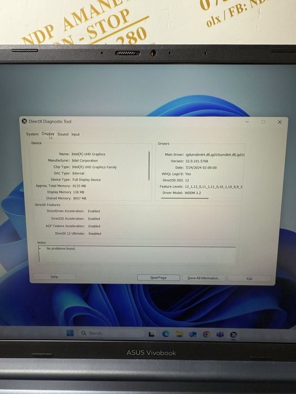Click the DirectX Diagnostic Tool title icon
Screen dimensions: 296x394
coord(24,121)
